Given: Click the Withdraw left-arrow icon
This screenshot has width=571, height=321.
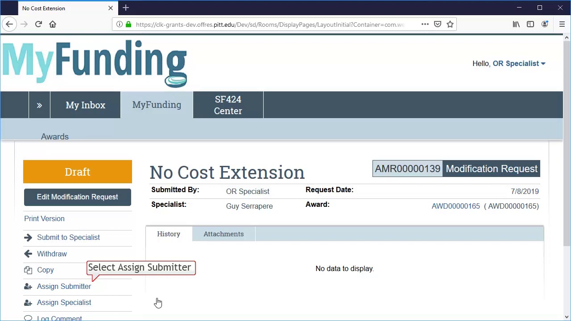Looking at the screenshot, I should (x=28, y=254).
